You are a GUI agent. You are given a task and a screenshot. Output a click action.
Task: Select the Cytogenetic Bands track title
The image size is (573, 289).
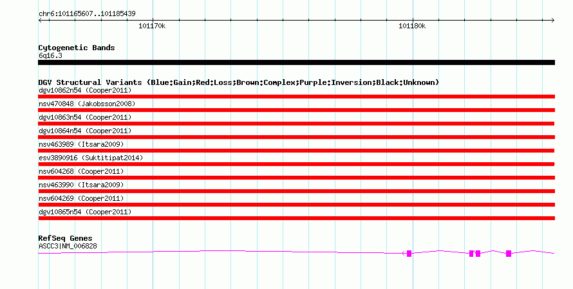tap(77, 48)
